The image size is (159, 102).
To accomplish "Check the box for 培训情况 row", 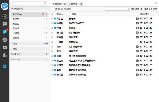I will point(52,37).
